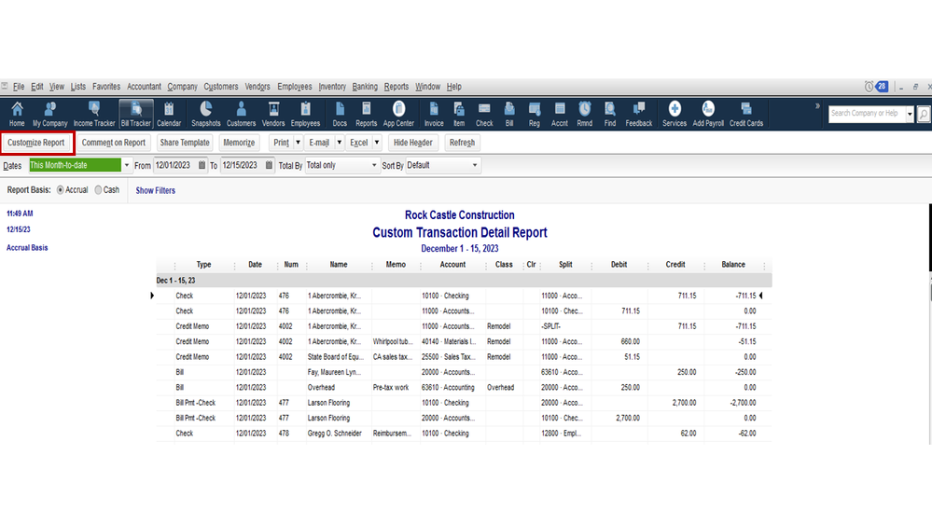Open the Bill toolbar icon
This screenshot has height=524, width=932.
509,114
